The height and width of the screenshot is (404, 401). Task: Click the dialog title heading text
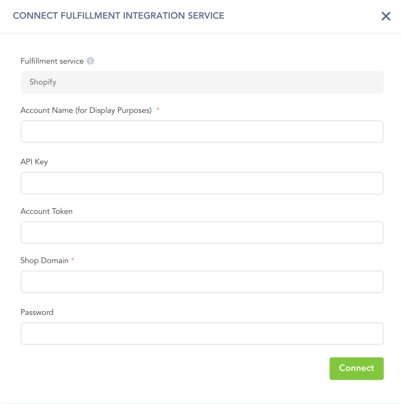pos(119,16)
